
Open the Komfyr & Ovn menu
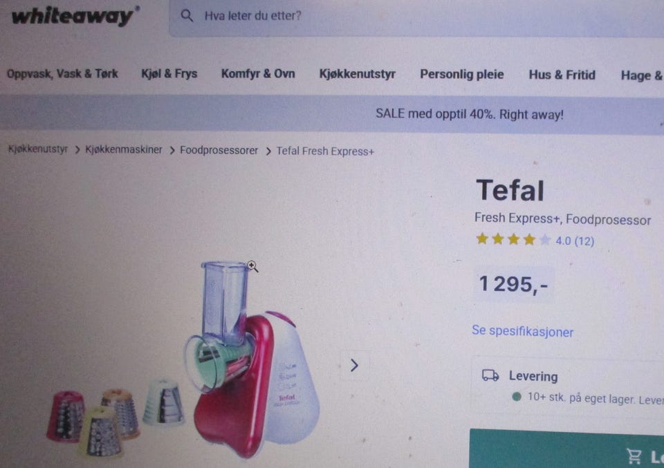[258, 74]
